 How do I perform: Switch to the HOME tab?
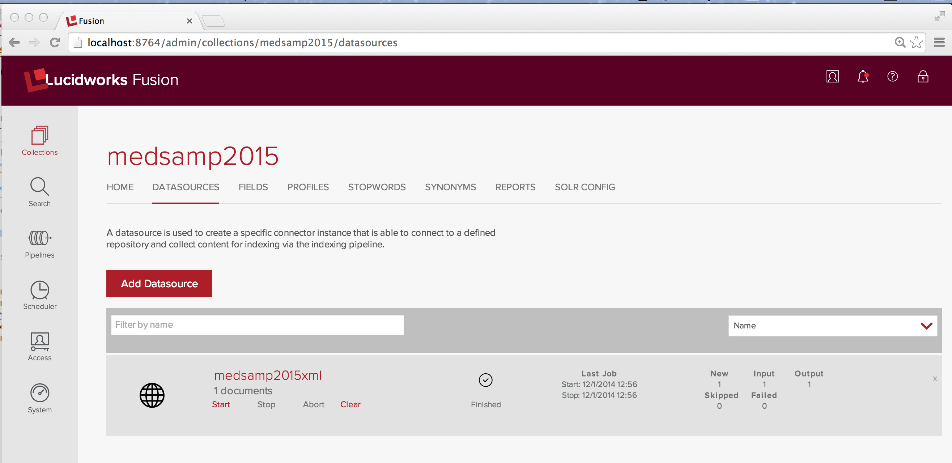click(120, 187)
